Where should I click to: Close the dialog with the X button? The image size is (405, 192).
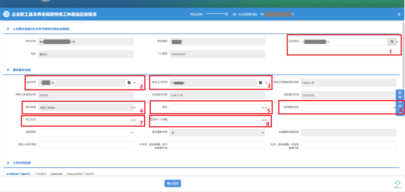(x=399, y=14)
